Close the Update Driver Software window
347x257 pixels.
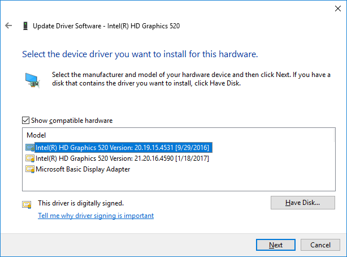coord(333,8)
